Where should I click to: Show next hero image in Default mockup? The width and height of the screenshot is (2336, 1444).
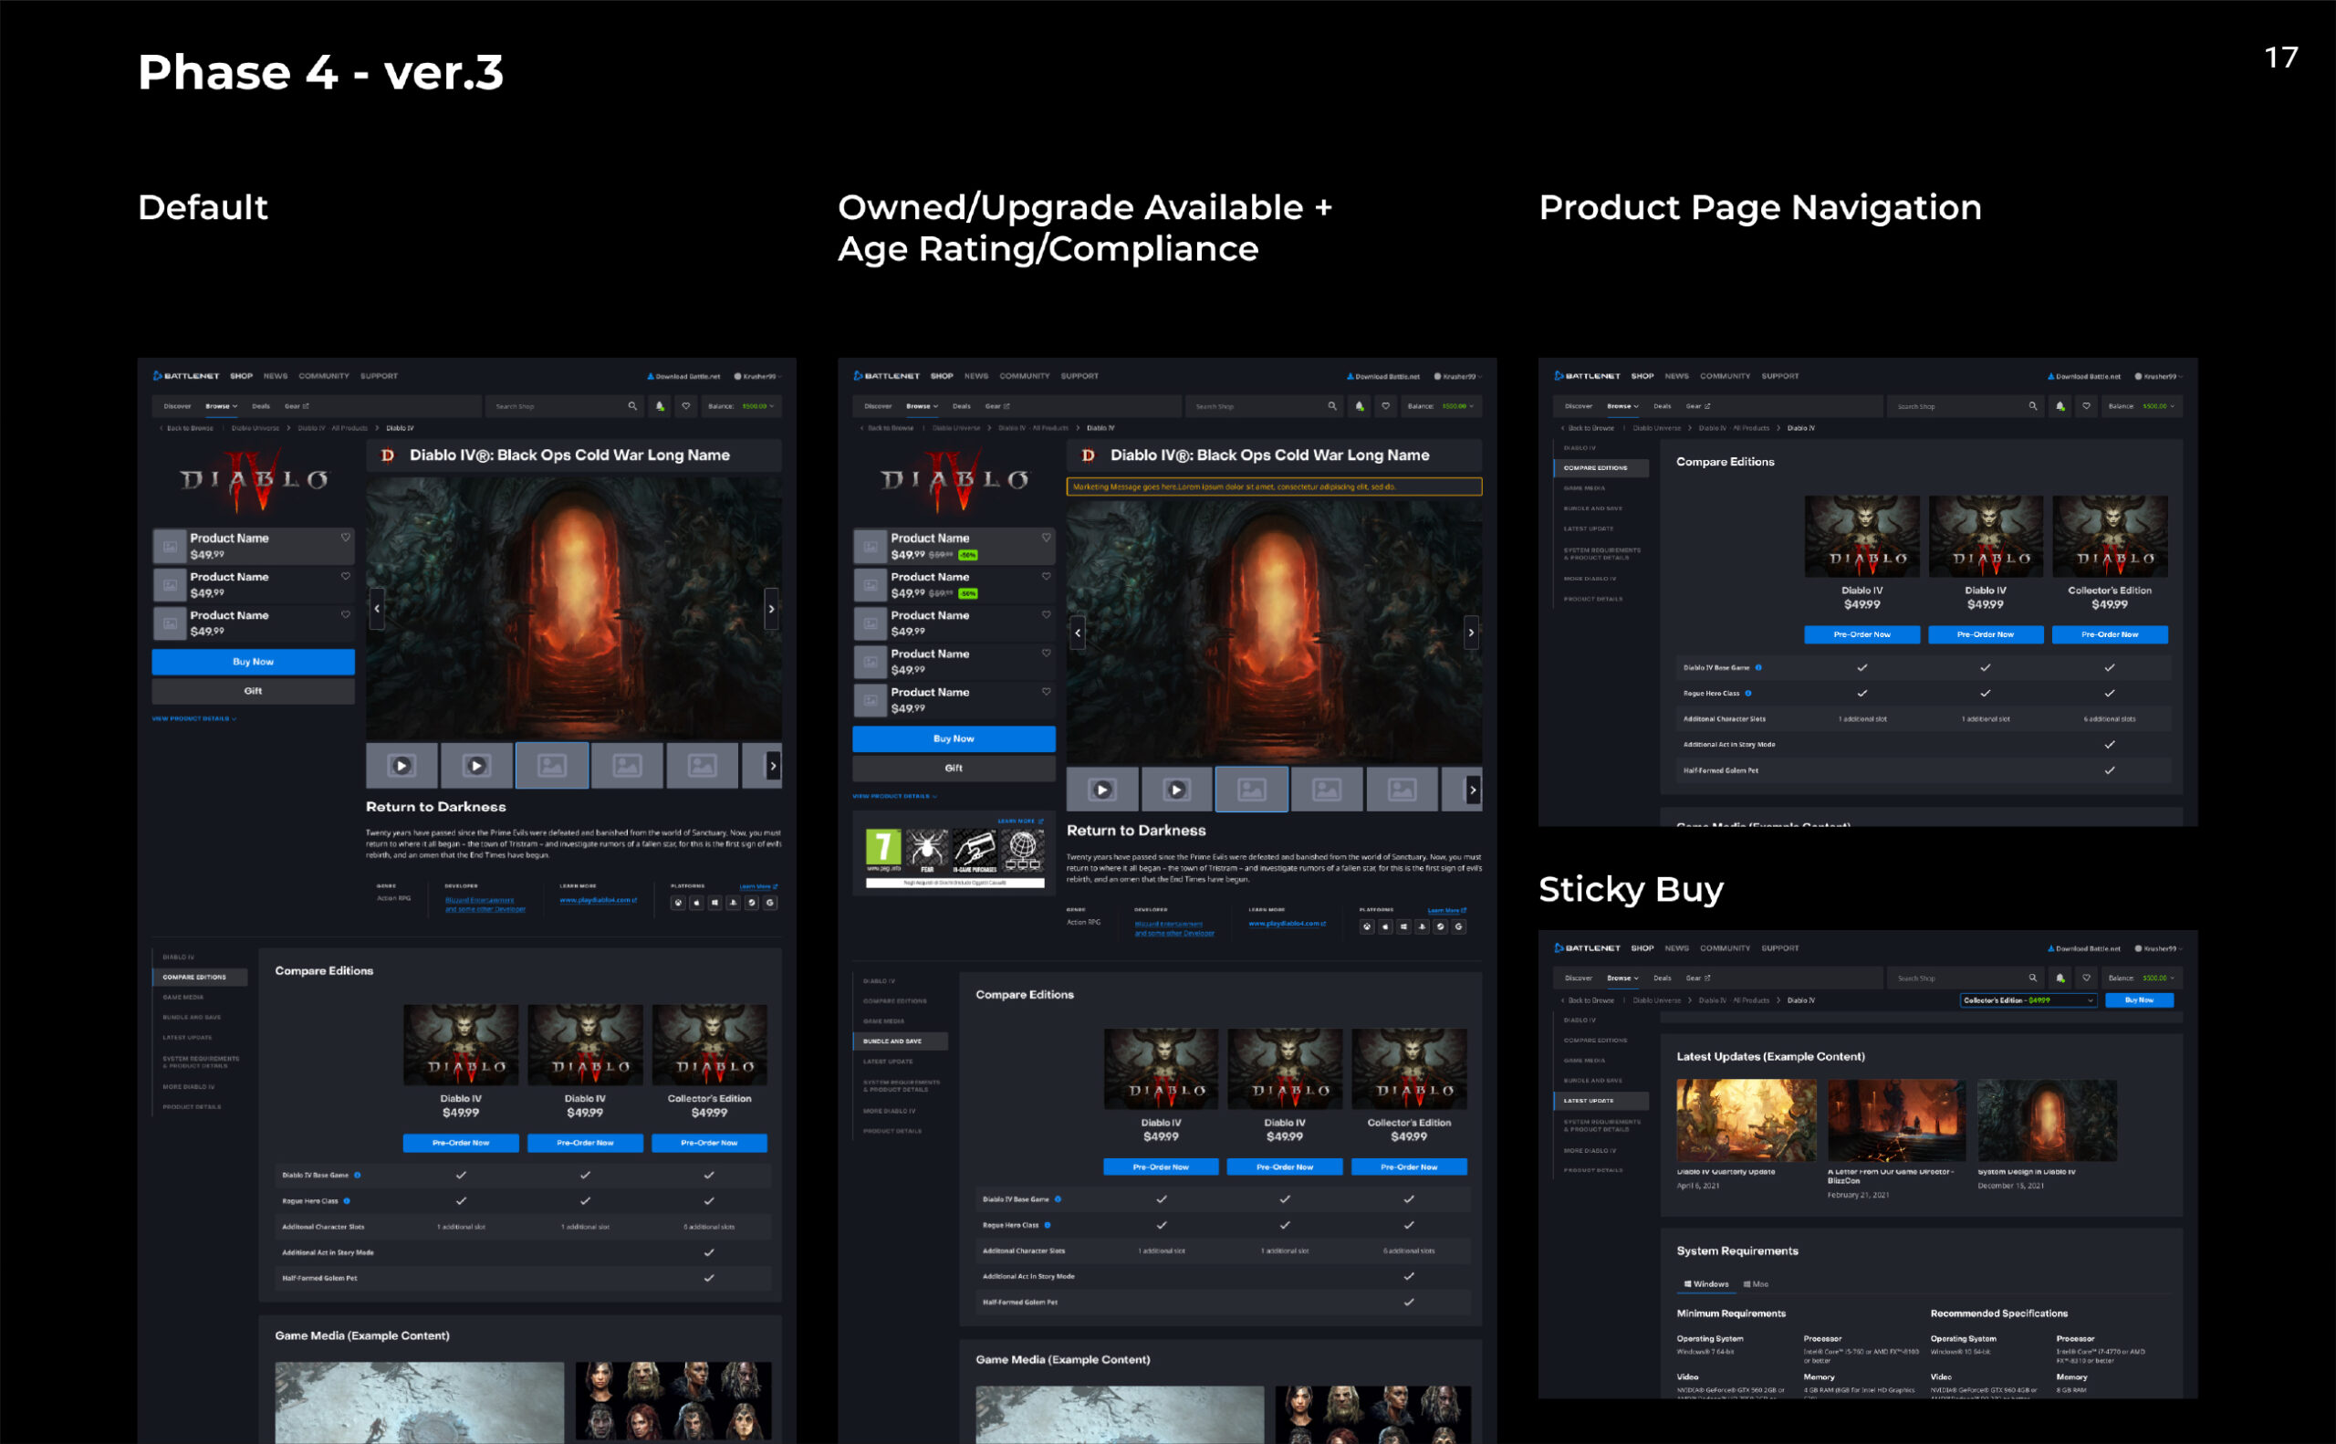tap(771, 608)
